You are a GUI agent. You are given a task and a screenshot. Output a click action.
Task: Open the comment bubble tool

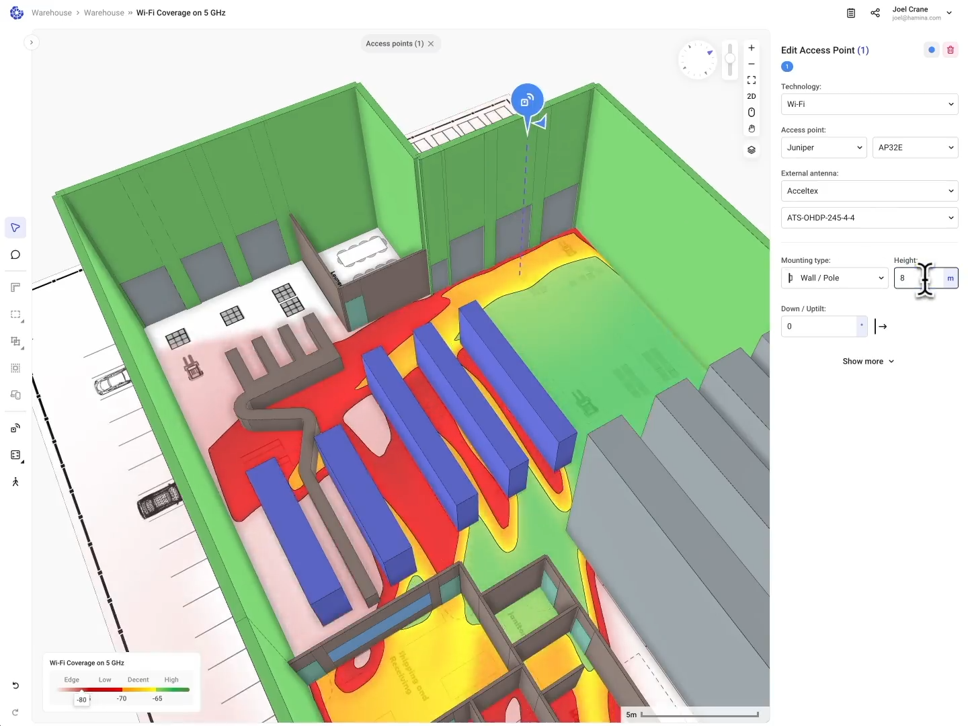point(15,255)
